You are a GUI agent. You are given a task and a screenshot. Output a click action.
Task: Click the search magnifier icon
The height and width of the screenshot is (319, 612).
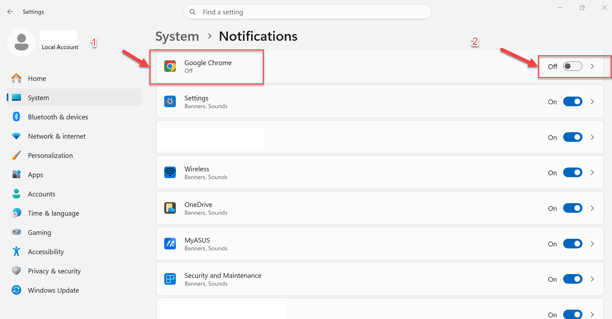coord(193,12)
